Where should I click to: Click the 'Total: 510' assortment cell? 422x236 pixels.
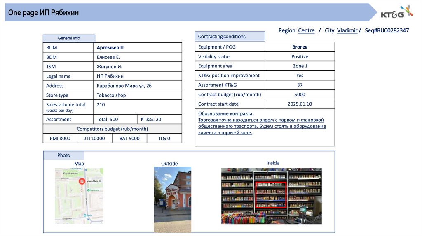click(115, 119)
